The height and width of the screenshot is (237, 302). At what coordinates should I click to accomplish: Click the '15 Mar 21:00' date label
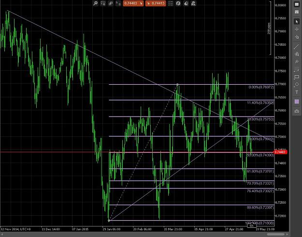[173, 229]
